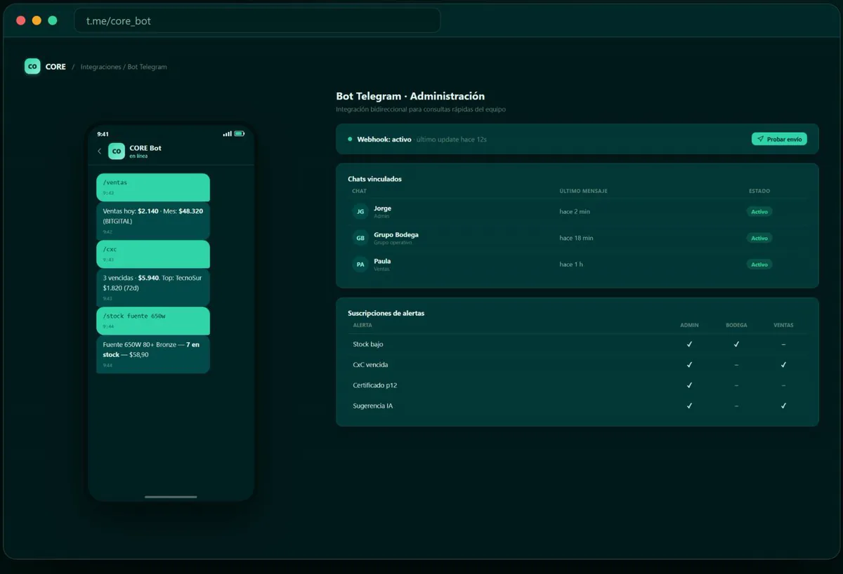Toggle Sugerencia IA alert for Ventas
The image size is (843, 574).
(783, 406)
